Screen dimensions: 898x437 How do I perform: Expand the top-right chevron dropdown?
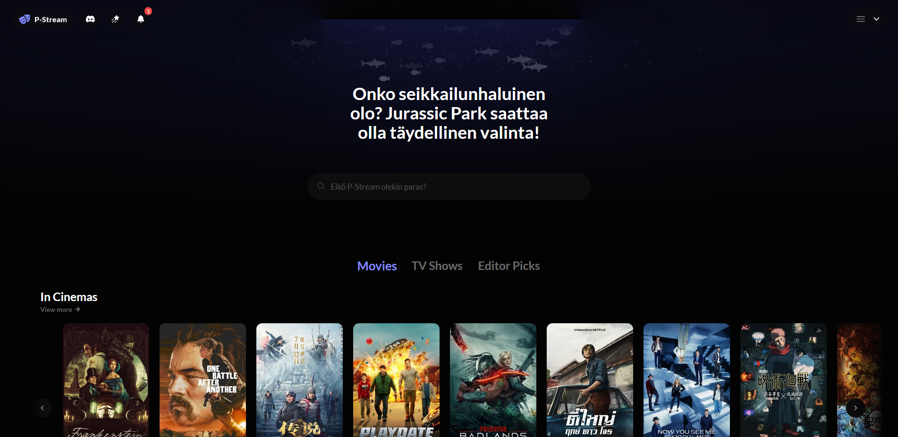point(876,19)
